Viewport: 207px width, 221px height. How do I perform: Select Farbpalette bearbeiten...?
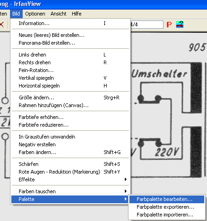(x=167, y=199)
